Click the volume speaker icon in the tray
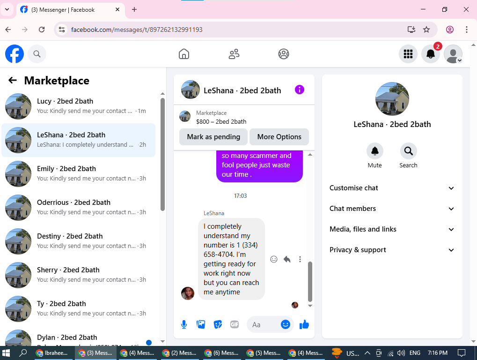The height and width of the screenshot is (360, 477). pyautogui.click(x=401, y=353)
